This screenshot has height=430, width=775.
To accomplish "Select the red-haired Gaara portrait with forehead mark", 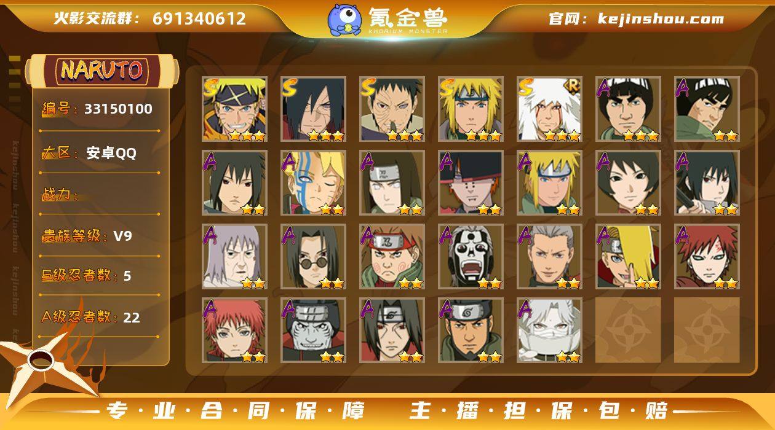I will tap(707, 257).
